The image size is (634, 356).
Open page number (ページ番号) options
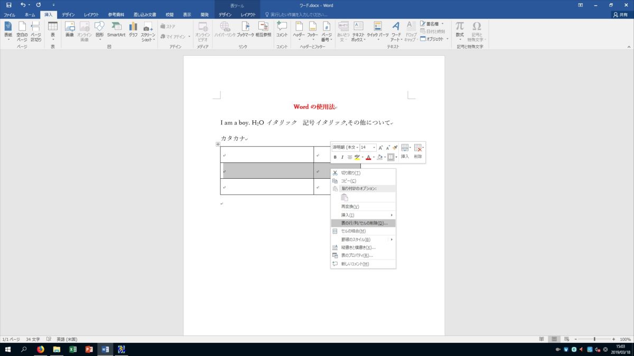click(327, 32)
